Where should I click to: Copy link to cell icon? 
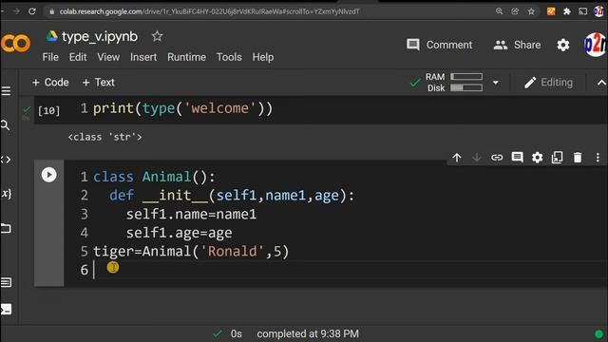click(x=497, y=158)
